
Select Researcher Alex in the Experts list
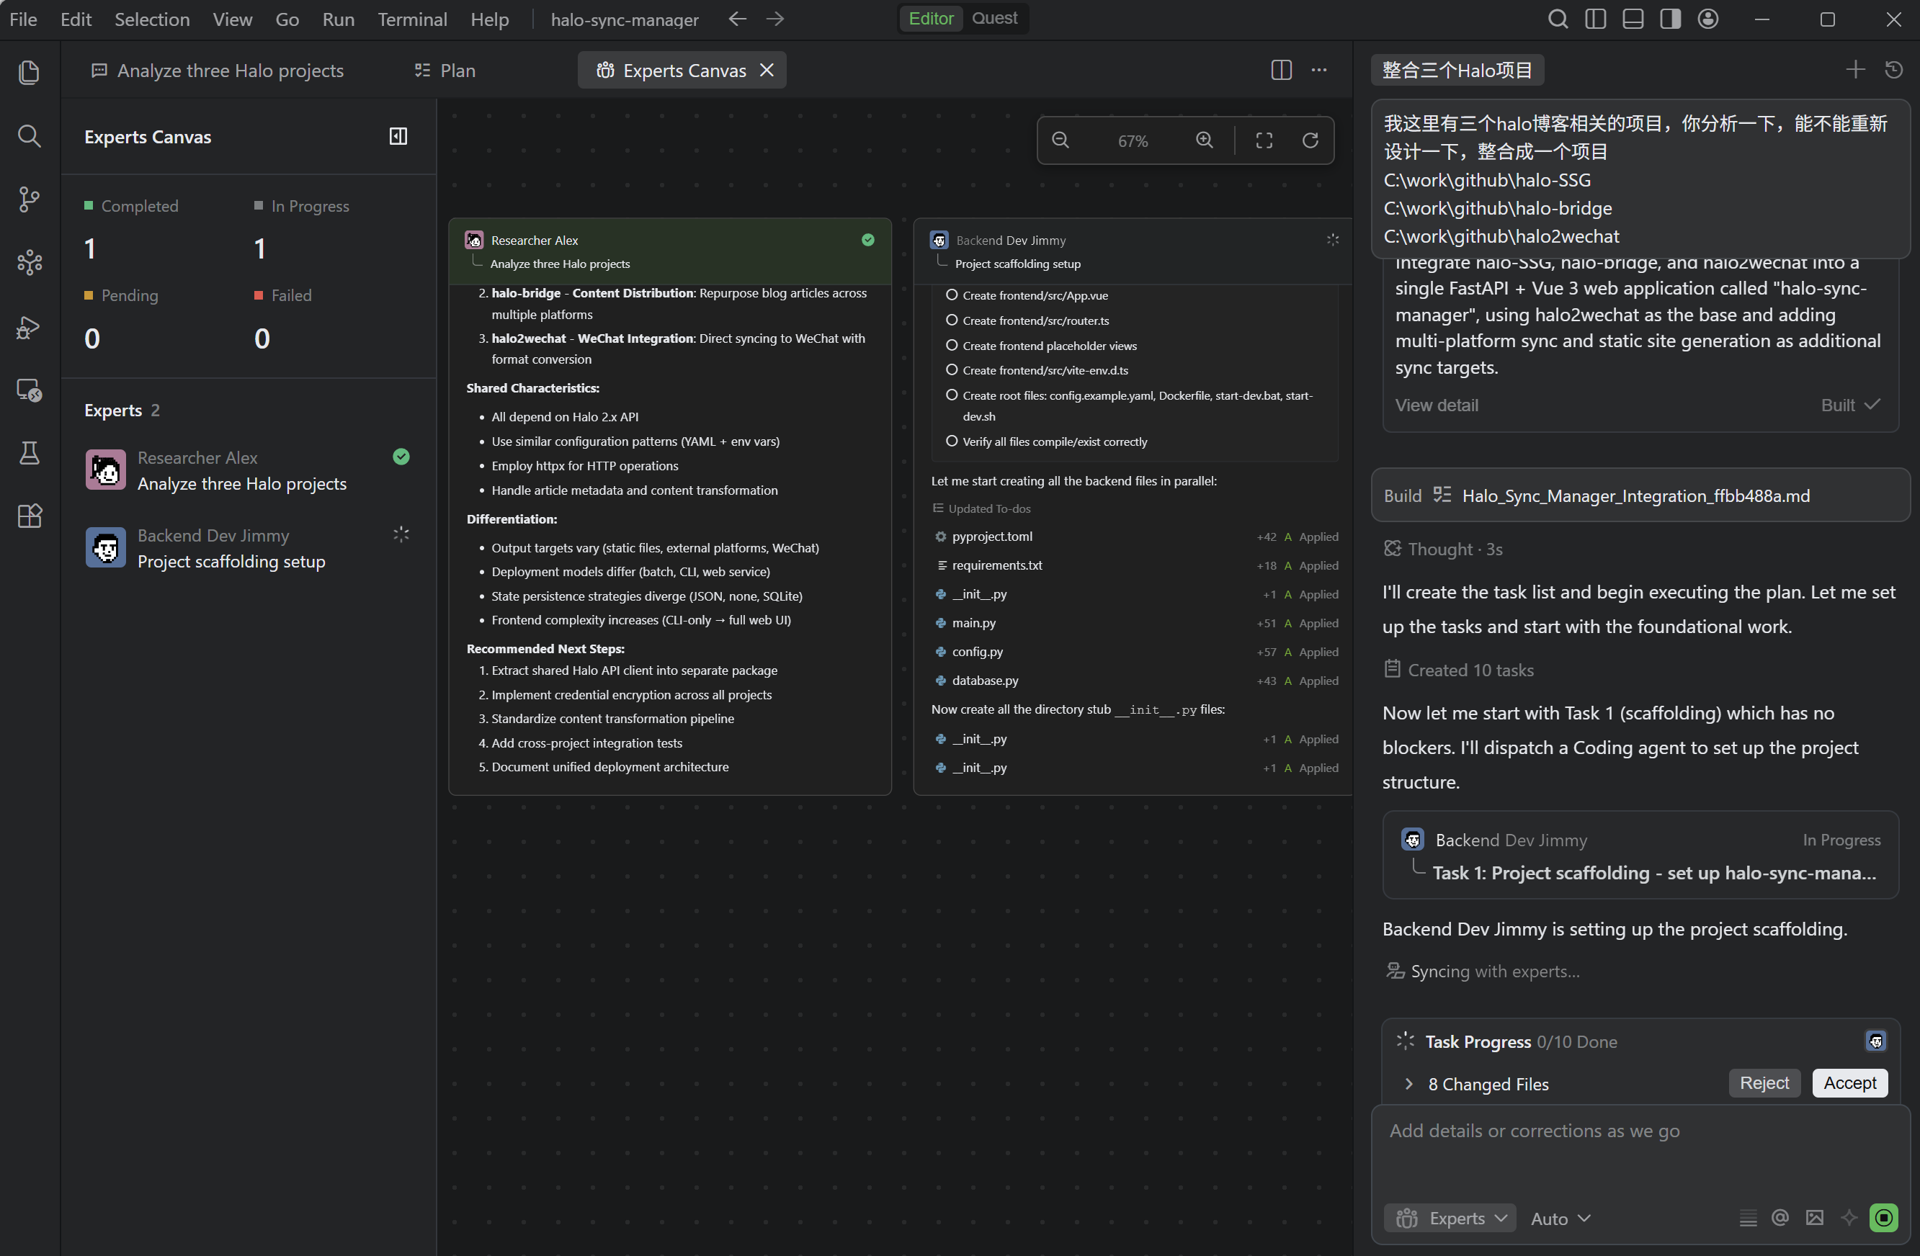click(249, 470)
